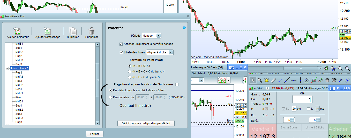Click the Fermer button
The width and height of the screenshot is (351, 138).
tap(95, 134)
